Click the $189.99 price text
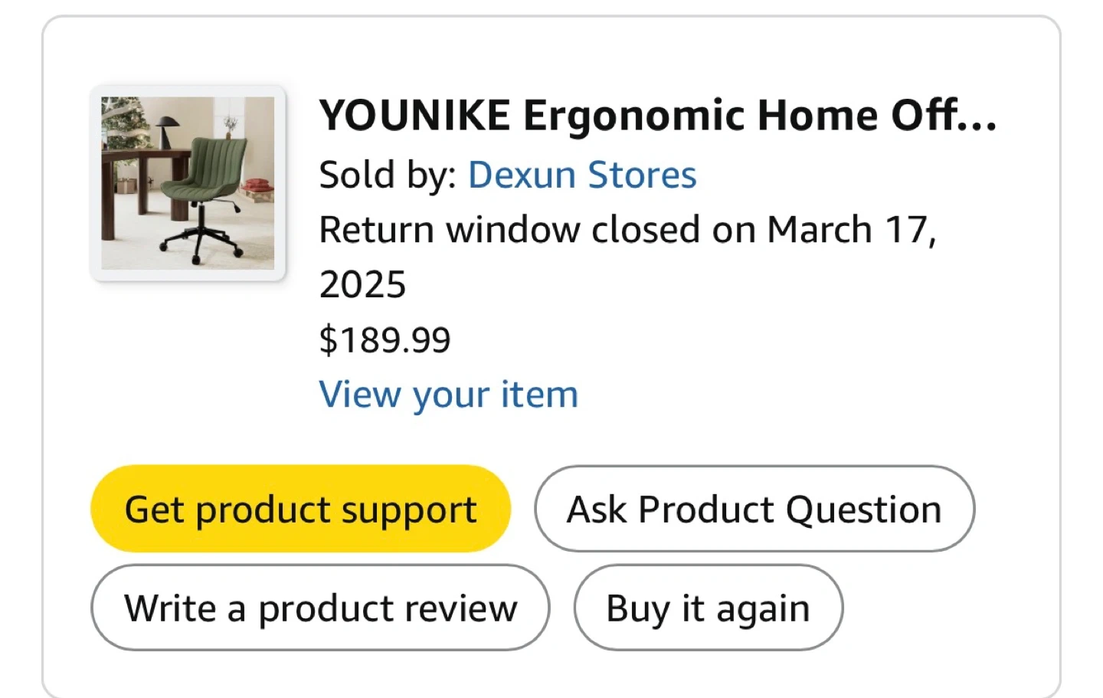This screenshot has height=698, width=1103. [385, 340]
